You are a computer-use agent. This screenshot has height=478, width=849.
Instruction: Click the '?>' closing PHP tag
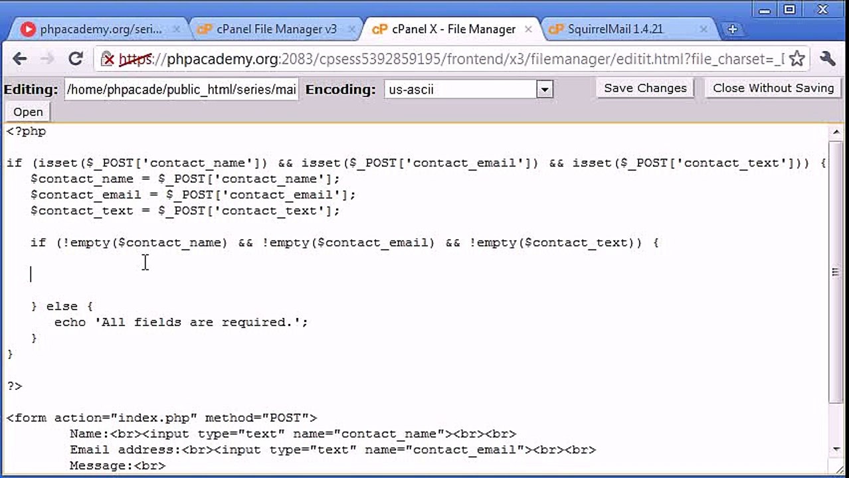pyautogui.click(x=14, y=386)
